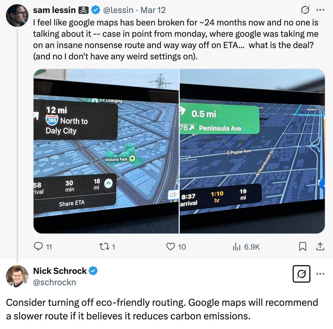Like sam lessin's tweet via heart icon
Viewport: 333px width, 329px height.
point(171,246)
